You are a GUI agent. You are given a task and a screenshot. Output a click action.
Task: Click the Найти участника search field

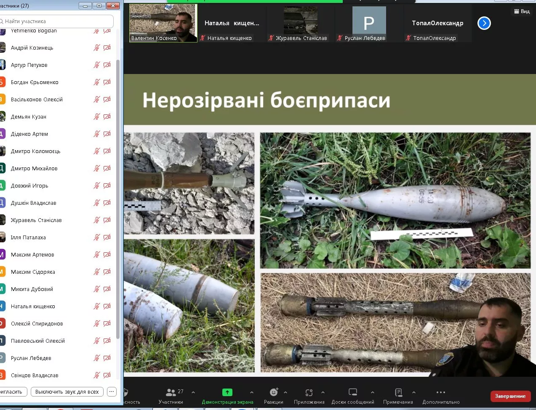pyautogui.click(x=57, y=21)
